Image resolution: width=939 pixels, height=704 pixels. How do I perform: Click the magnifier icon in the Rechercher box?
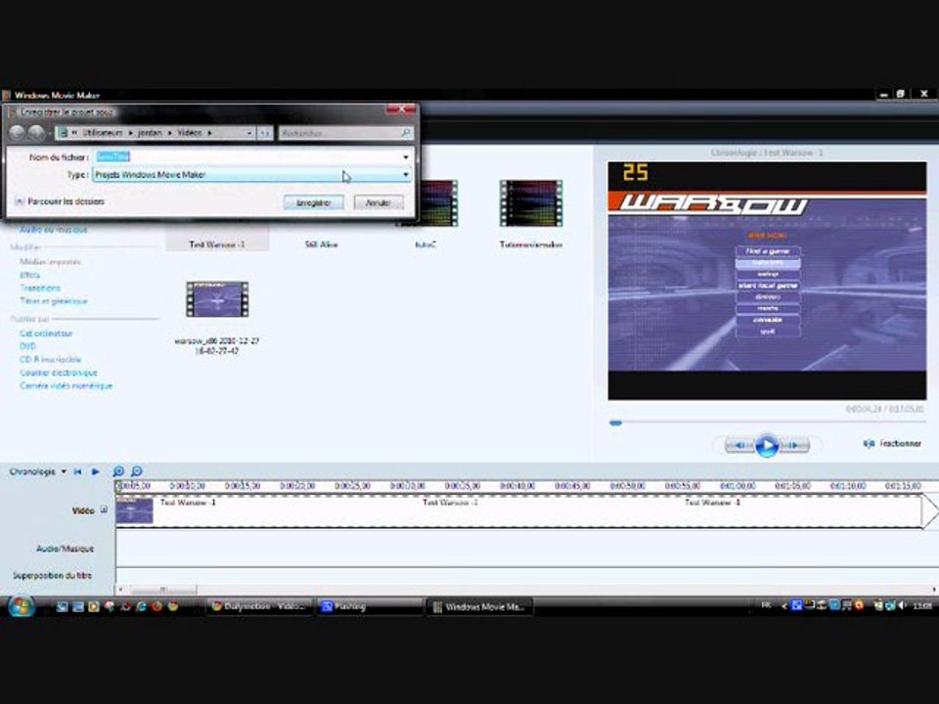tap(405, 132)
